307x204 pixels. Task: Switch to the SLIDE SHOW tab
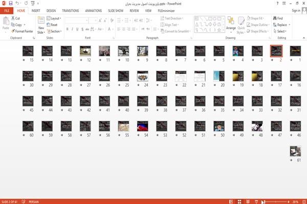[116, 11]
